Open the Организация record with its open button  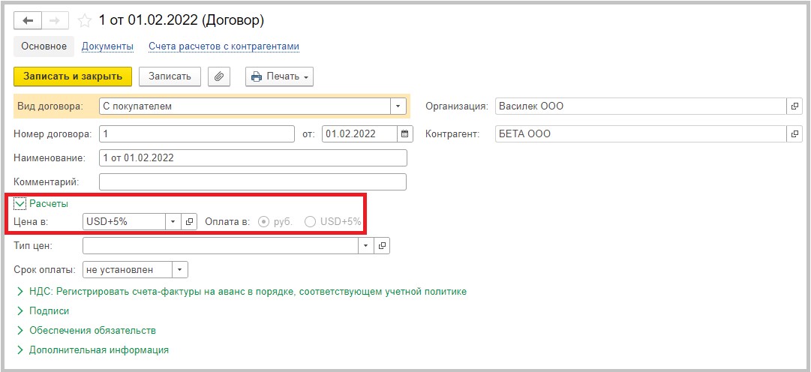point(794,106)
